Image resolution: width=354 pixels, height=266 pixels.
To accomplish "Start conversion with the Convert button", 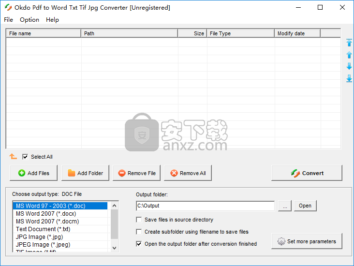I will coord(307,173).
